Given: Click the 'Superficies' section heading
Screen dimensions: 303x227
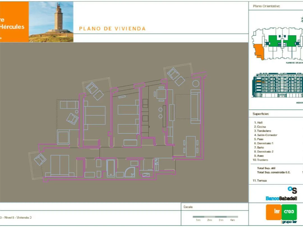Looking at the screenshot, I should click(261, 114).
